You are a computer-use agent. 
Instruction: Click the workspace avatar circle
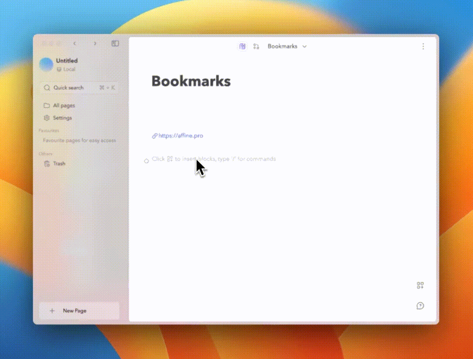point(46,64)
